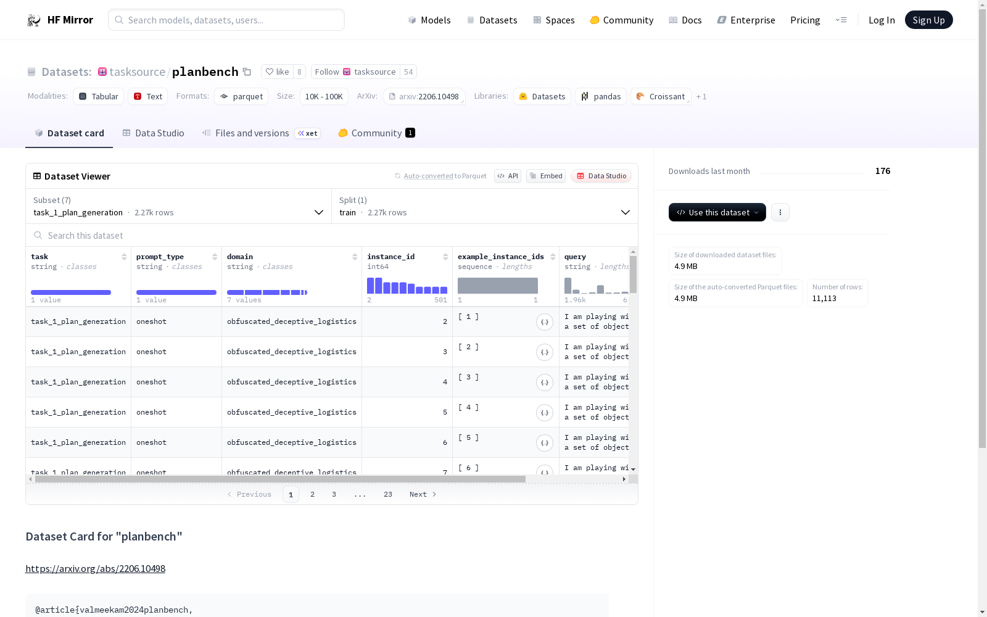Click the domain distribution bar
The image size is (987, 617).
tap(267, 292)
